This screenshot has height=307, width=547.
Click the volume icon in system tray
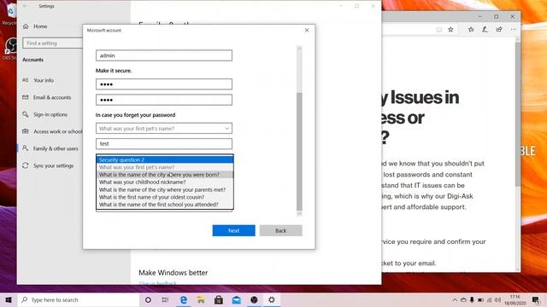tap(497, 299)
